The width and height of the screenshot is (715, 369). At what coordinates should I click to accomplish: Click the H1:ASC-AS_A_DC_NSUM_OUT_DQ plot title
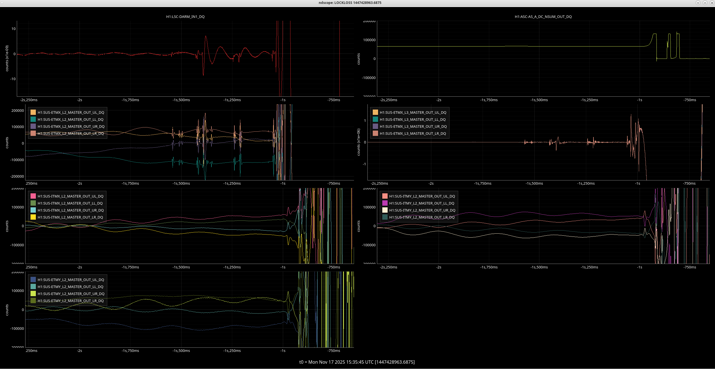[543, 17]
